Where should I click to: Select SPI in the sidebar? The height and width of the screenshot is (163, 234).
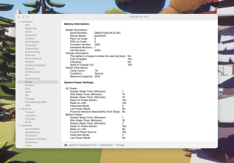[27, 95]
